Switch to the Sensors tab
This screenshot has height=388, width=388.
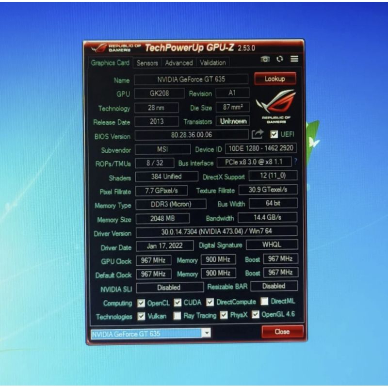[147, 63]
